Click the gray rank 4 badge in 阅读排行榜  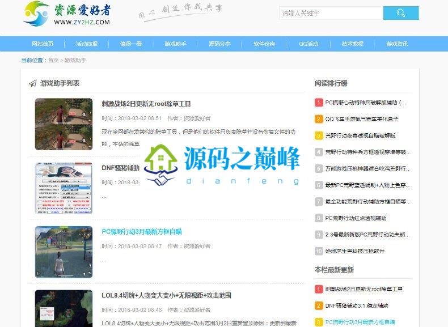click(x=319, y=152)
